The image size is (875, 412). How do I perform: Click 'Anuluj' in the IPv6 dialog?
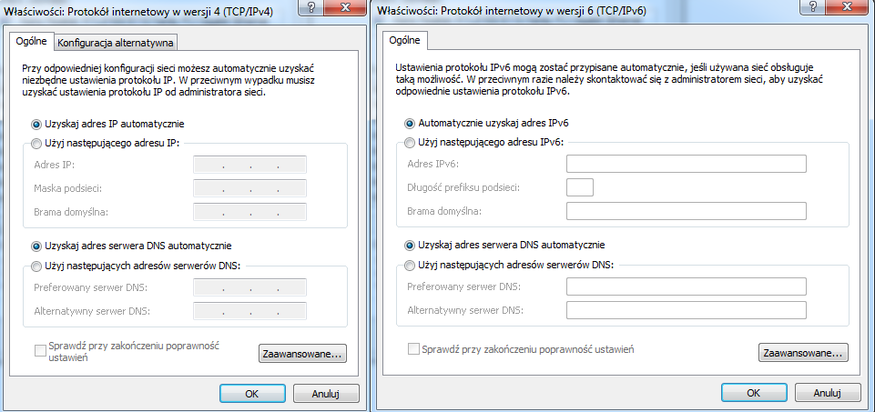click(x=827, y=393)
